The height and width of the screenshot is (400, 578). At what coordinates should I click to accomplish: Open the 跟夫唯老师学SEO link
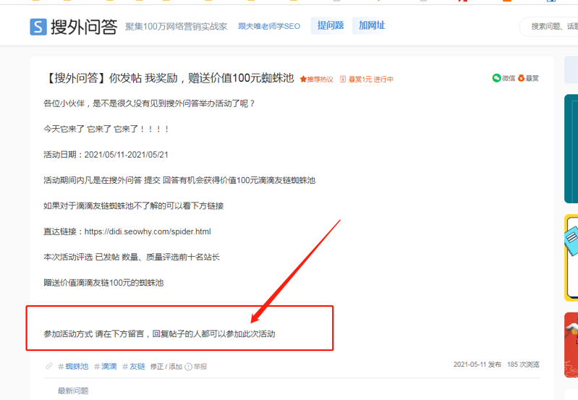coord(269,26)
